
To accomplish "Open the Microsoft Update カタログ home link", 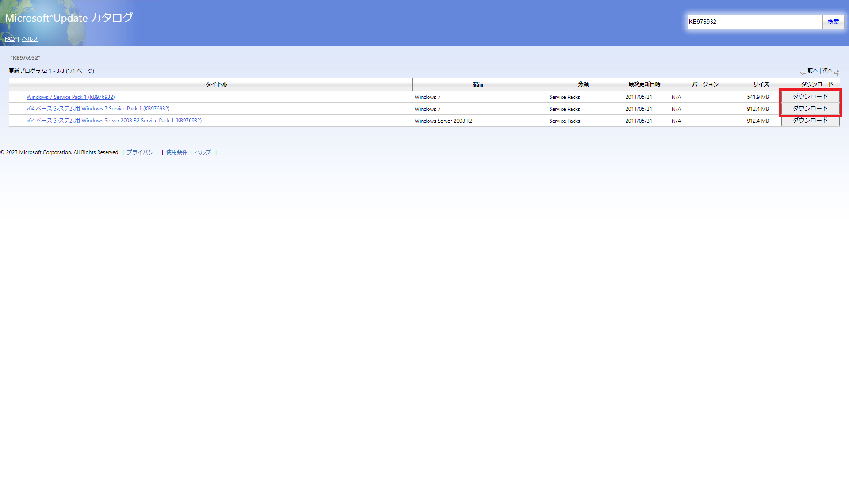I will point(69,18).
